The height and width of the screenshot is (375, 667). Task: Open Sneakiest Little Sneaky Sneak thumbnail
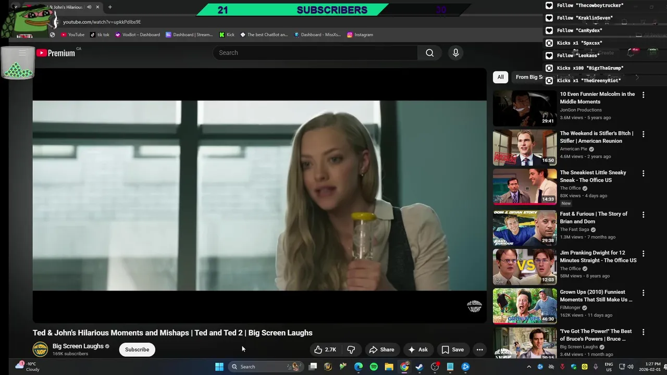point(525,186)
